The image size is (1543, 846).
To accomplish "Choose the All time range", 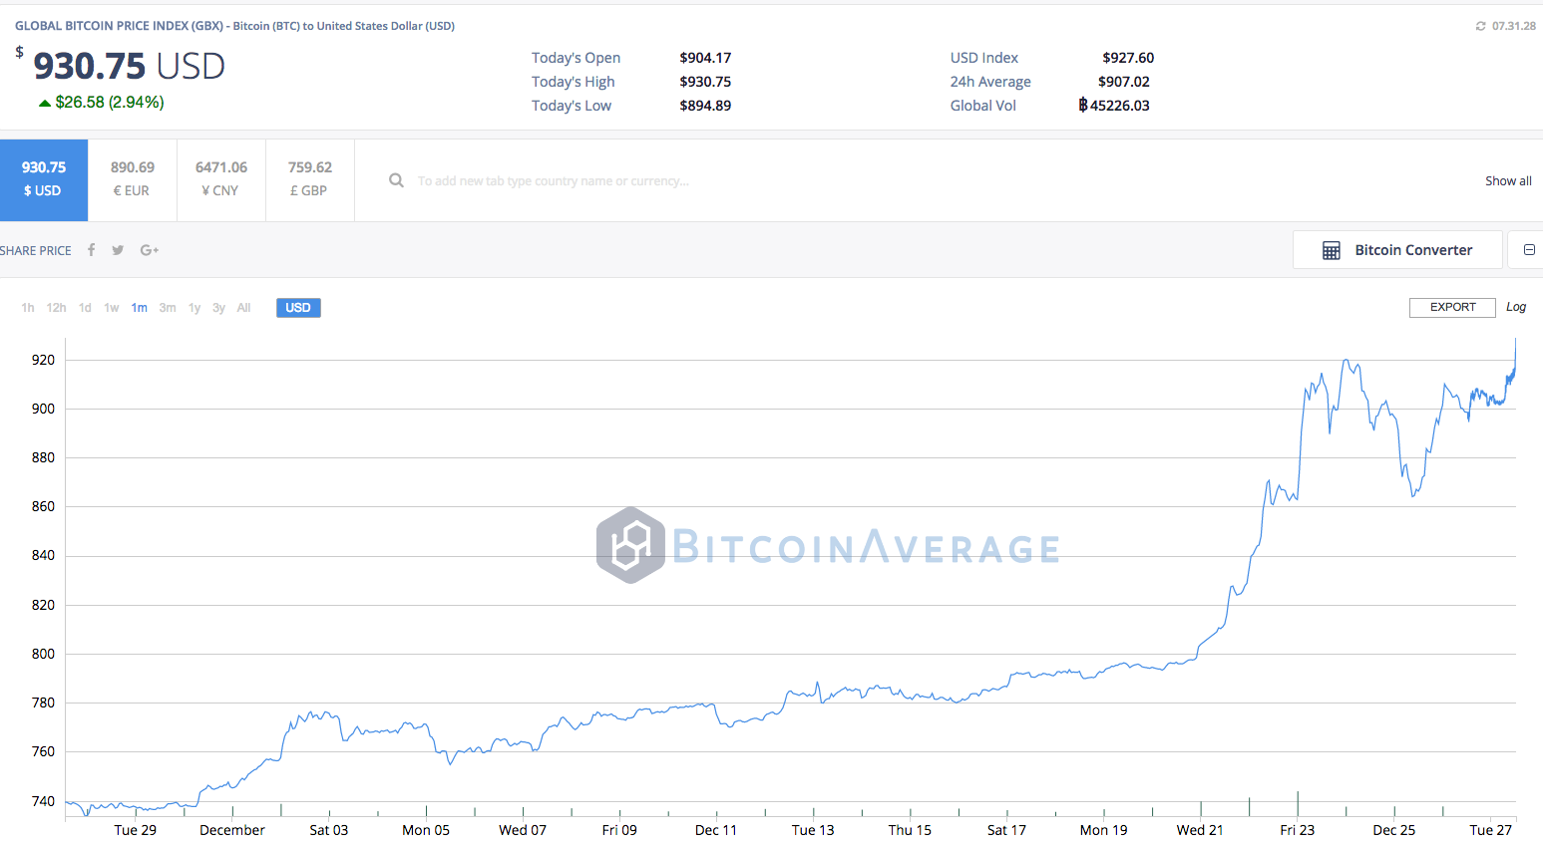I will coord(243,308).
